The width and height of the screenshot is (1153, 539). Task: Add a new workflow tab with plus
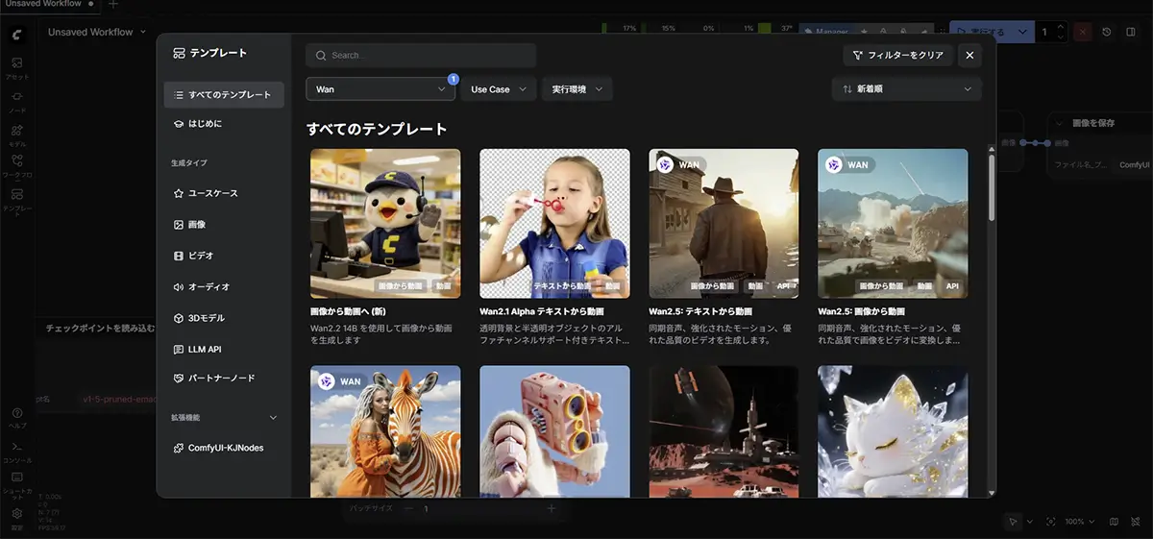[112, 5]
